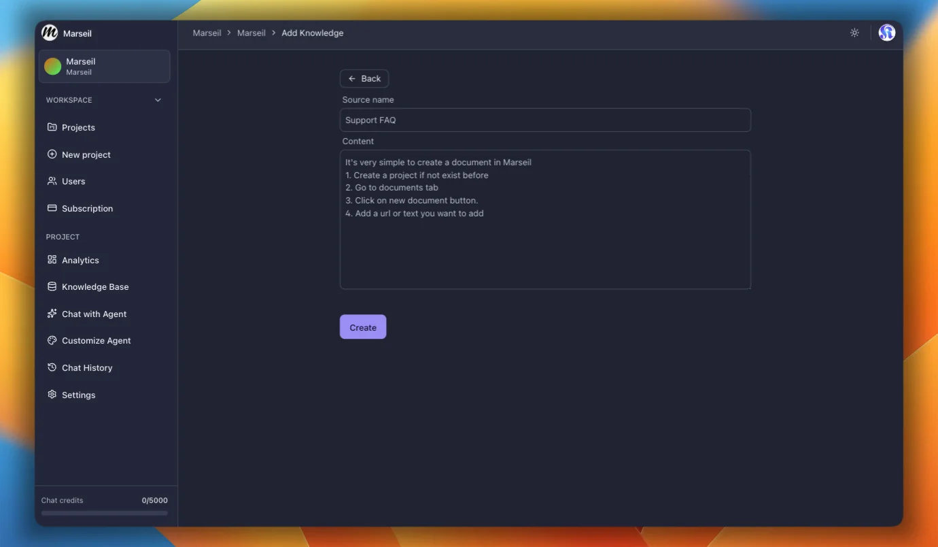Click the Chat History clock icon
This screenshot has height=547, width=938.
tap(52, 367)
